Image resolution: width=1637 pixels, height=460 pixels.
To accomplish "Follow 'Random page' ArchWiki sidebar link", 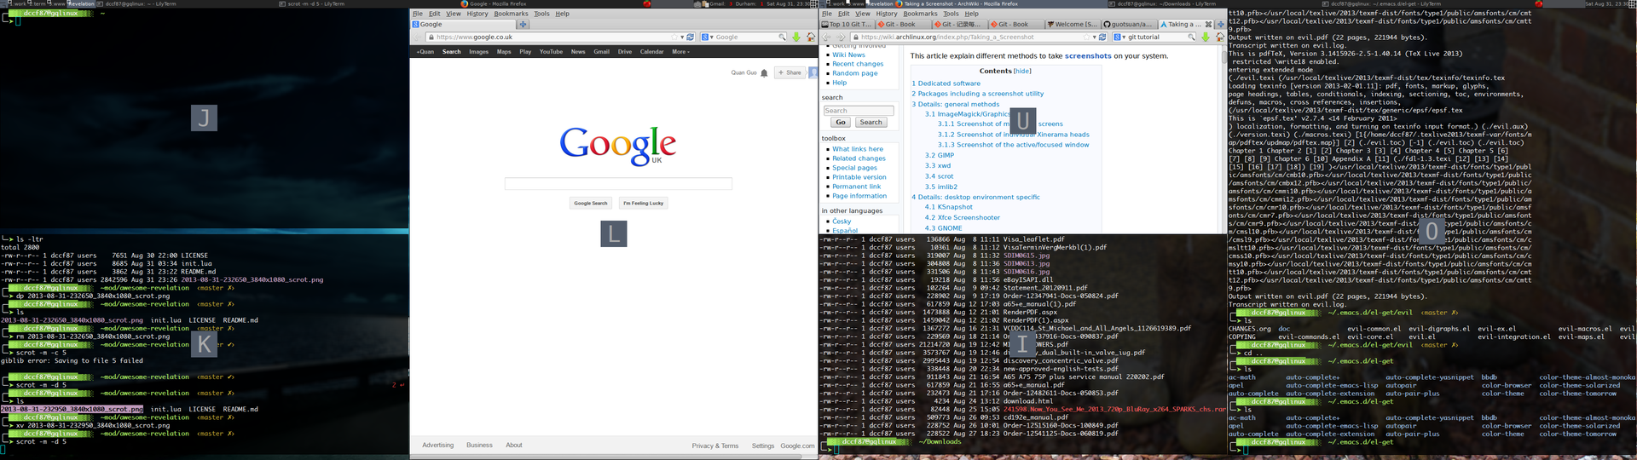I will (855, 73).
